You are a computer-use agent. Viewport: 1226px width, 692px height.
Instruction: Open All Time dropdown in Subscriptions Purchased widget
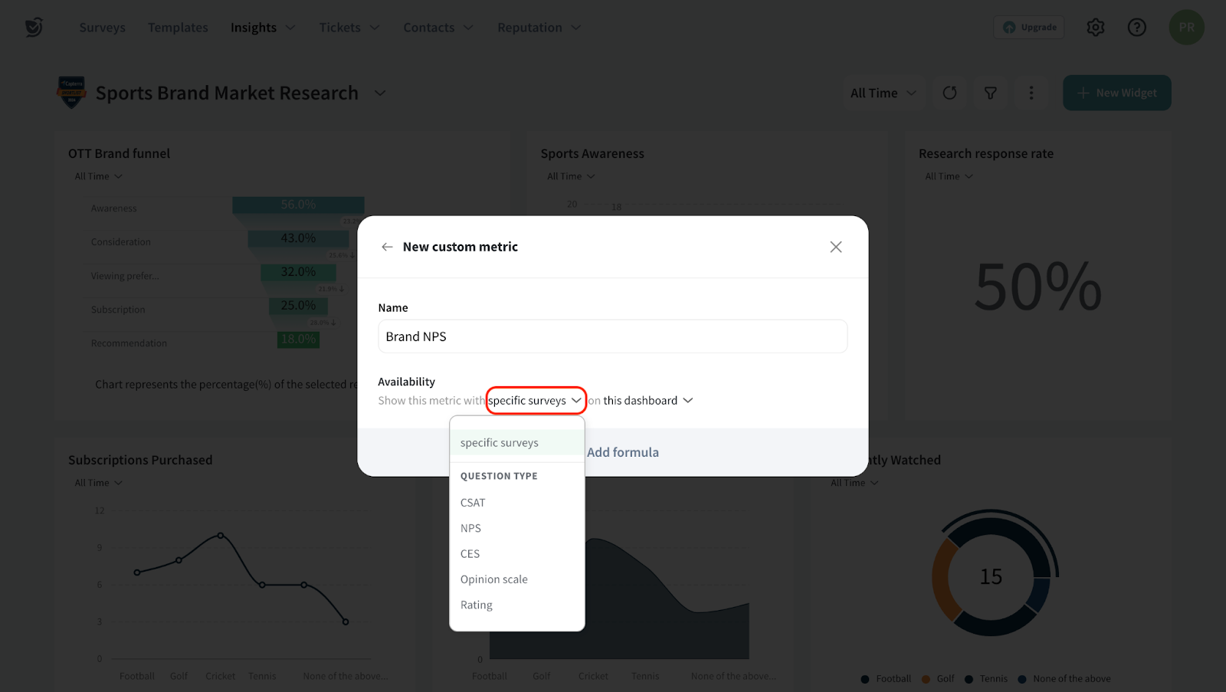pos(98,483)
